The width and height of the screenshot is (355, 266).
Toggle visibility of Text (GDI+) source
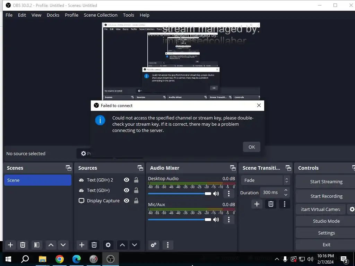[127, 190]
